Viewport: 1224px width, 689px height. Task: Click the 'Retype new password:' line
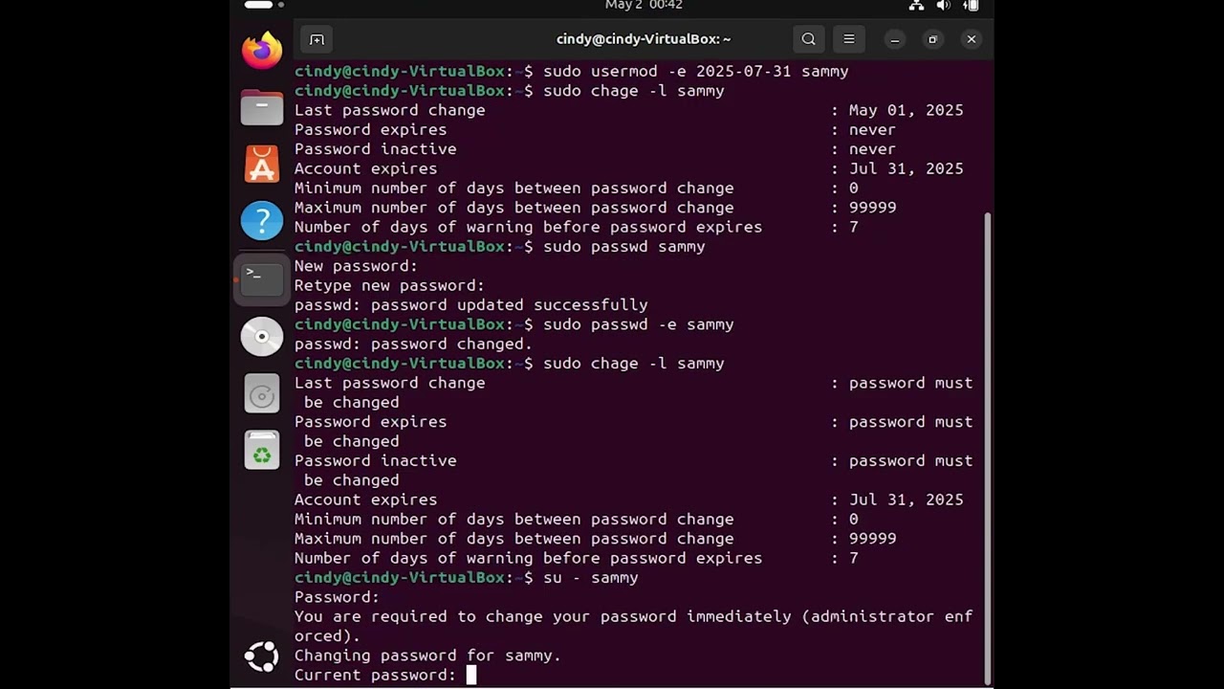click(389, 286)
